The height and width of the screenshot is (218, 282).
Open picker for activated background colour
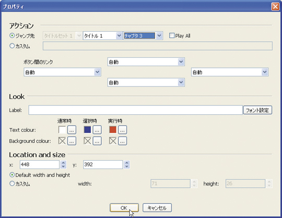(123, 141)
